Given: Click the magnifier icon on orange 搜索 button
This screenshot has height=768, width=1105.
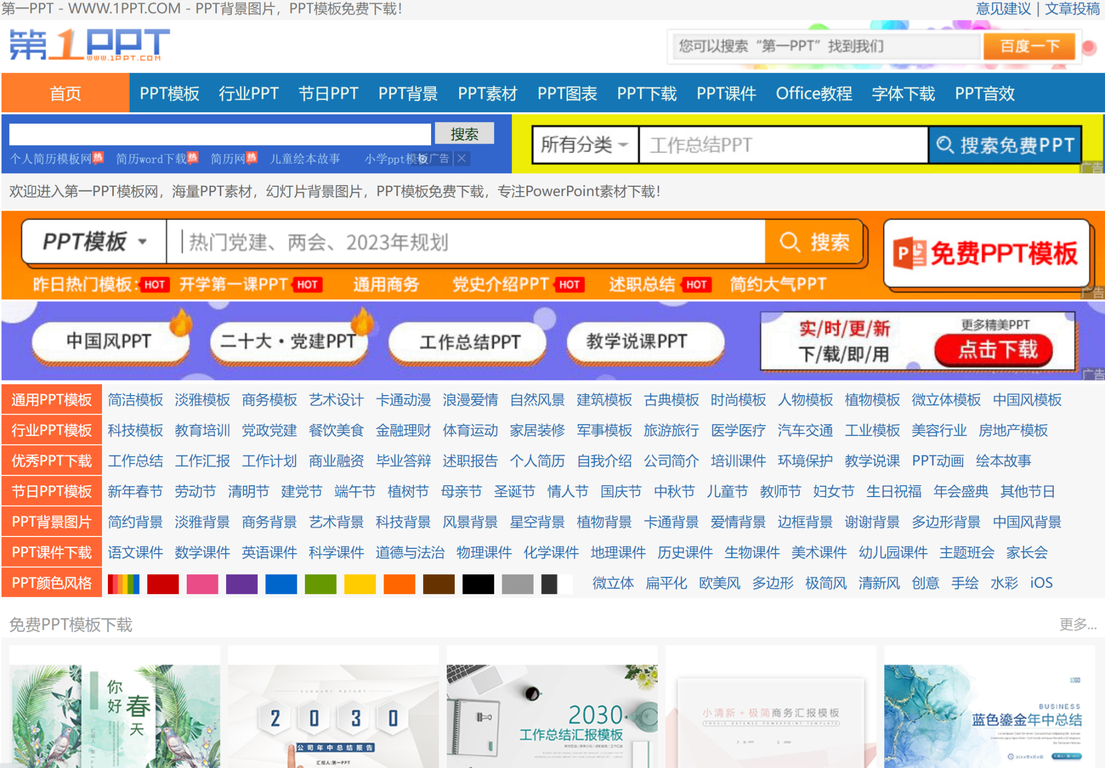Looking at the screenshot, I should 790,242.
